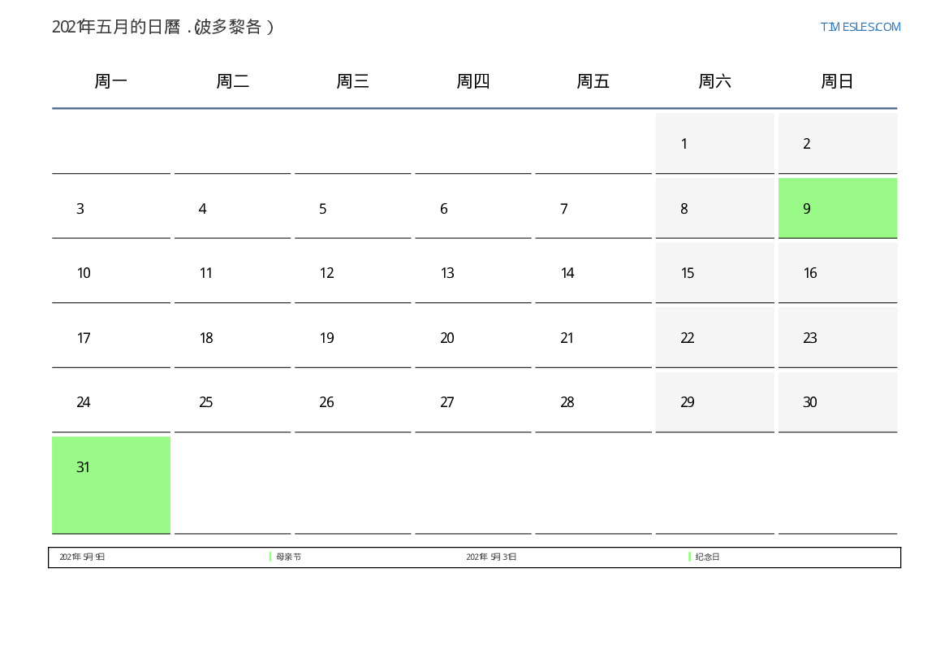
Task: Select date 28 in the calendar
Action: click(593, 401)
